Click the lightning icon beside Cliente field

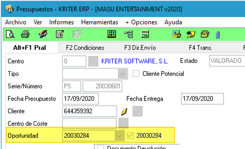coord(125,111)
